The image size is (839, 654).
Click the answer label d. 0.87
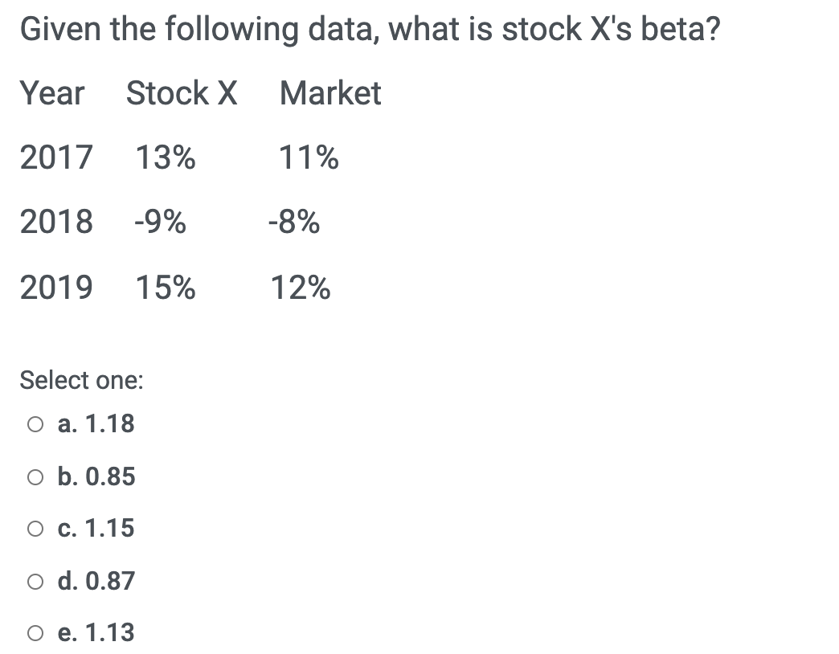pyautogui.click(x=96, y=581)
